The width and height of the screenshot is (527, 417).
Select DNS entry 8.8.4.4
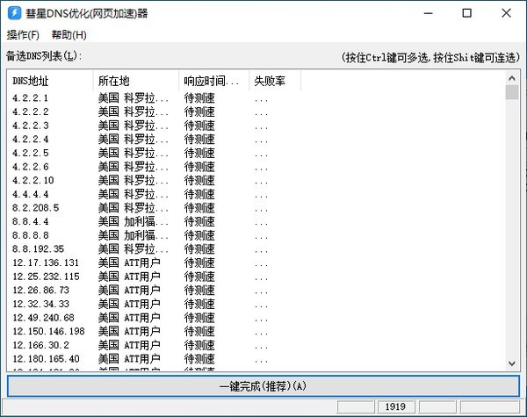pos(31,221)
